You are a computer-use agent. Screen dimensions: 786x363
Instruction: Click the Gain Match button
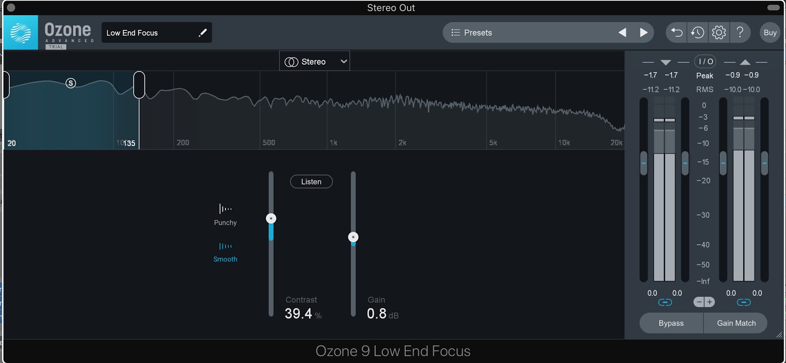click(x=736, y=323)
